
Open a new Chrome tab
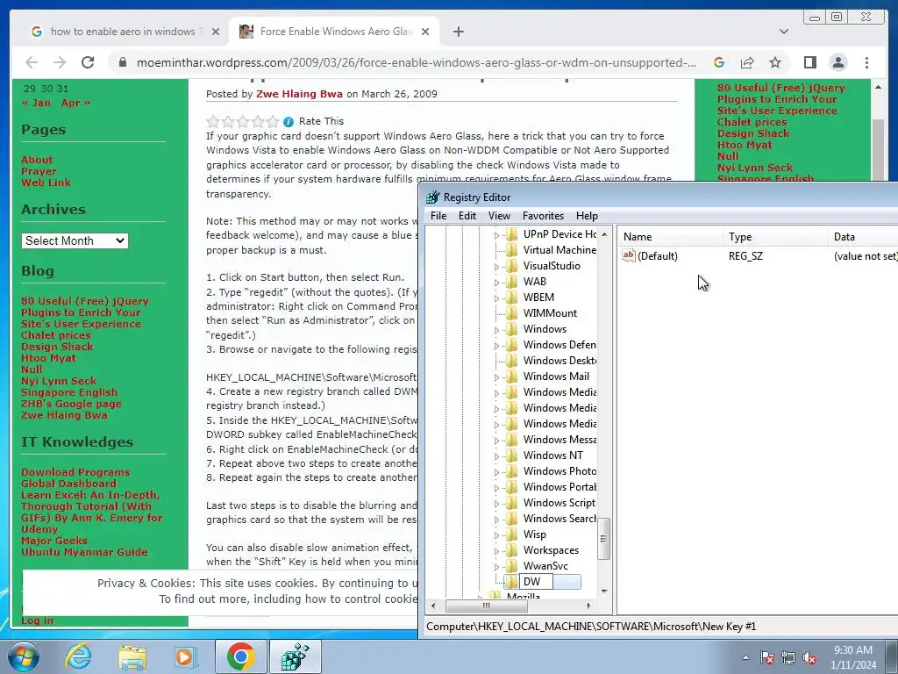tap(458, 32)
